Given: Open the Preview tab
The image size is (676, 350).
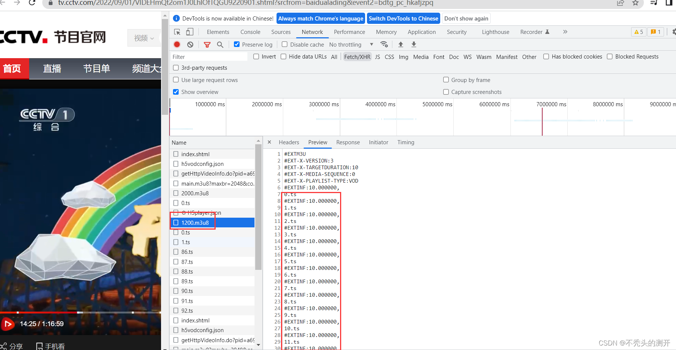Looking at the screenshot, I should point(318,142).
